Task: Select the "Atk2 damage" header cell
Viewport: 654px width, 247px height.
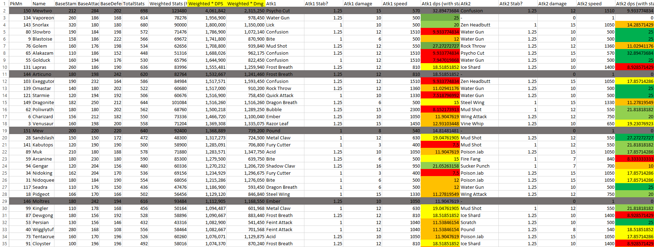Action: (x=557, y=4)
